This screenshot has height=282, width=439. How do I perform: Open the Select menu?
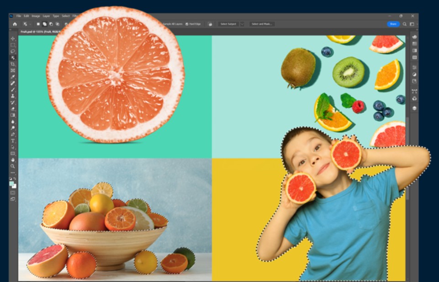[65, 16]
